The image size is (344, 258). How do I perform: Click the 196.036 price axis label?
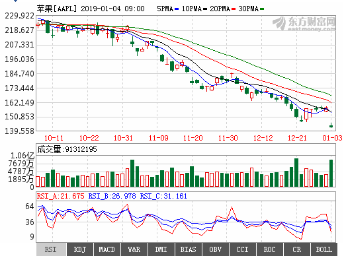[20, 59]
